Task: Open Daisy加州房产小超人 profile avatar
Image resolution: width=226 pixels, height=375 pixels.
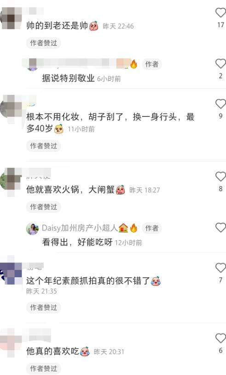Action: 32,229
